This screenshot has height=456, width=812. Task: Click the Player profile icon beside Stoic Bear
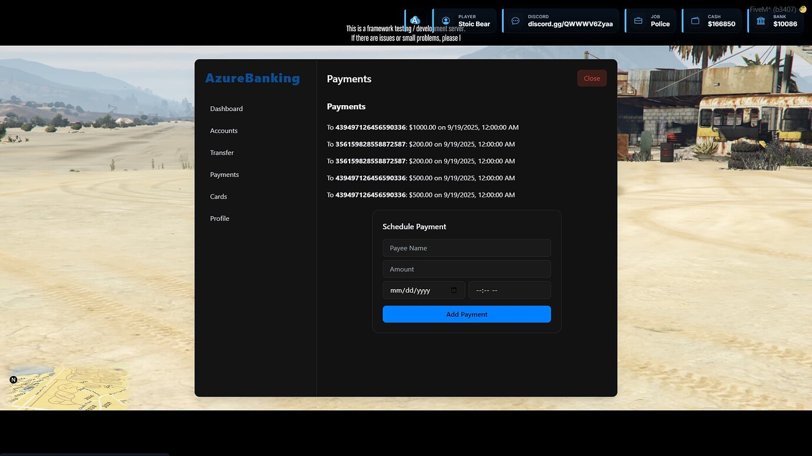pyautogui.click(x=445, y=19)
